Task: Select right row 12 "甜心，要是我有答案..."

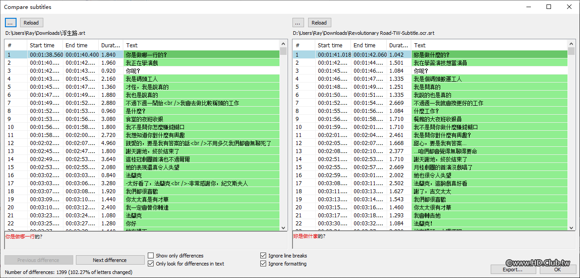Action: pos(430,143)
